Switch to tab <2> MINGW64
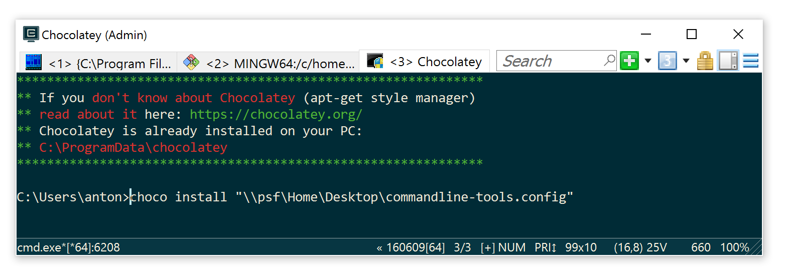The height and width of the screenshot is (274, 785). click(269, 62)
